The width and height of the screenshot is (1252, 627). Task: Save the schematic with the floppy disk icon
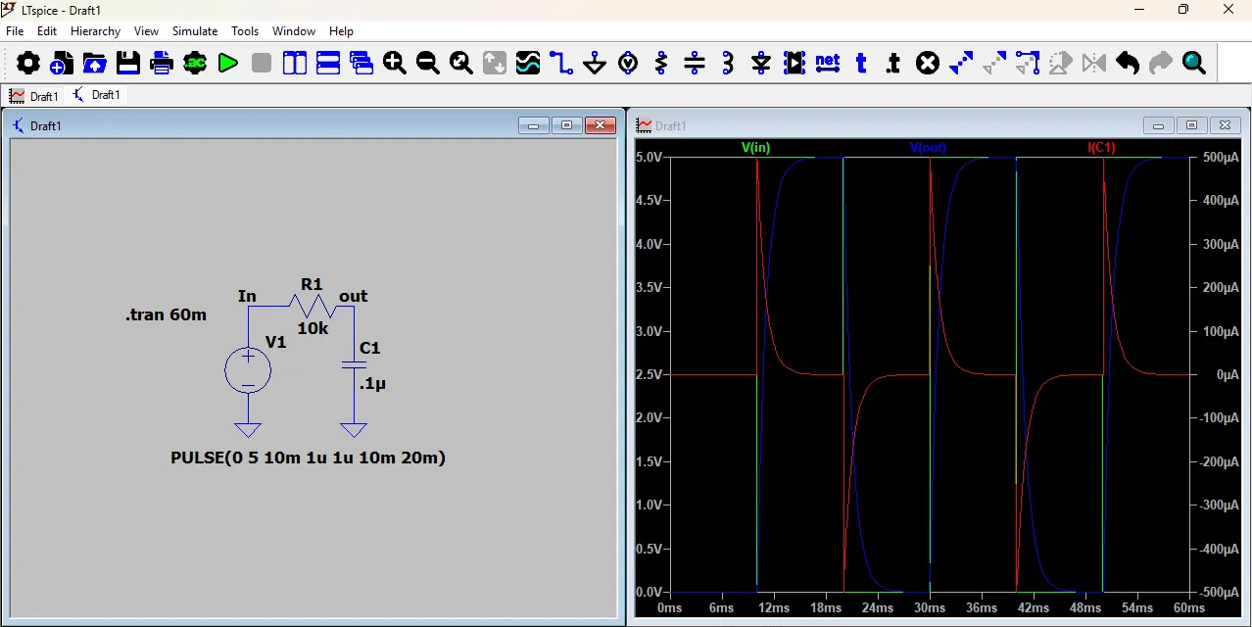128,64
